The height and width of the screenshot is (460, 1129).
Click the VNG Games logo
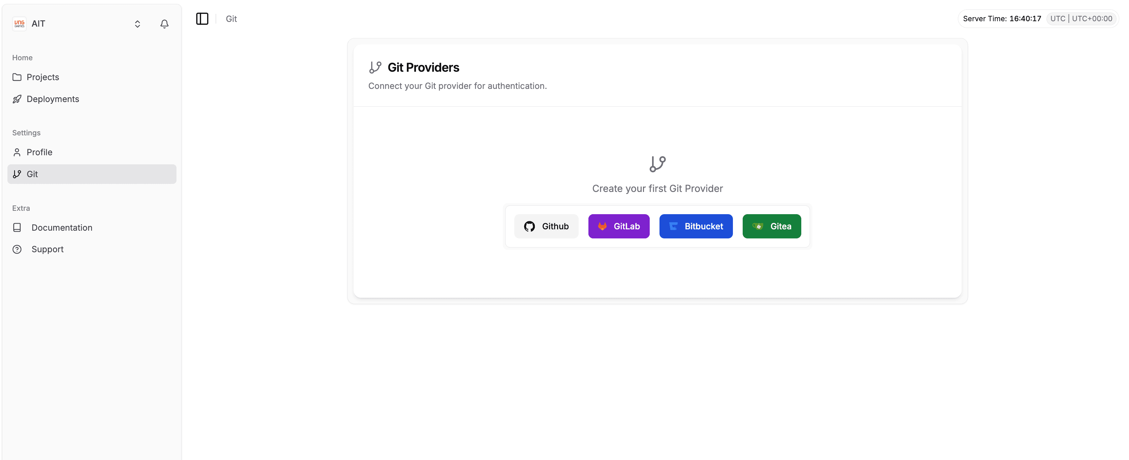point(19,24)
